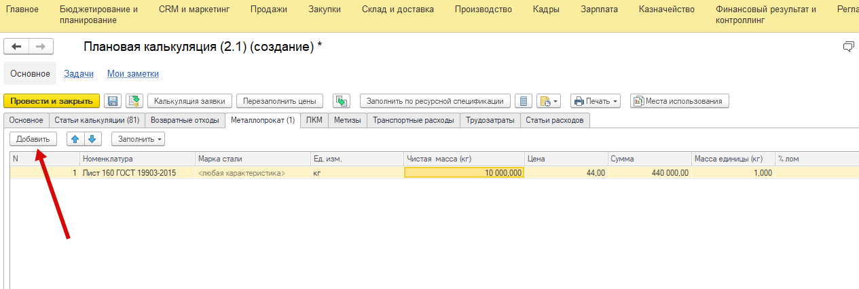This screenshot has width=859, height=289.
Task: Select the Основное navigation item in the header
Action: click(x=30, y=73)
